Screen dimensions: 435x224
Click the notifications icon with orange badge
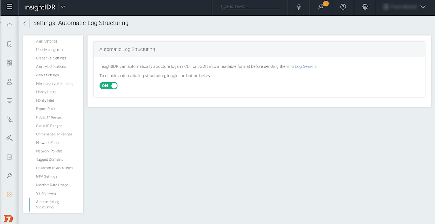(322, 7)
